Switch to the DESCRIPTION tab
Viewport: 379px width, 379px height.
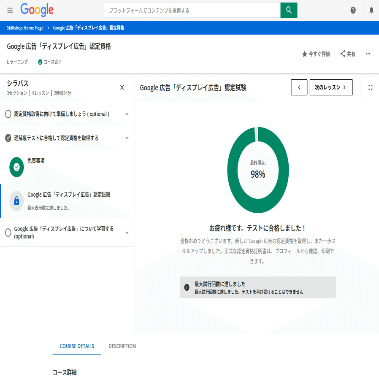click(x=122, y=346)
